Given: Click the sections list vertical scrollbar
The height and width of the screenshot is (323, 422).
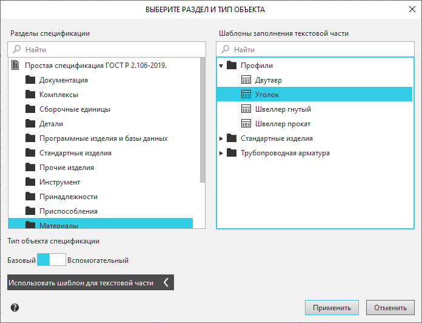Looking at the screenshot, I should (203, 121).
